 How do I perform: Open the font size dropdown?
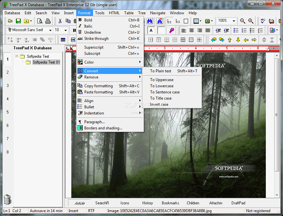(65, 30)
